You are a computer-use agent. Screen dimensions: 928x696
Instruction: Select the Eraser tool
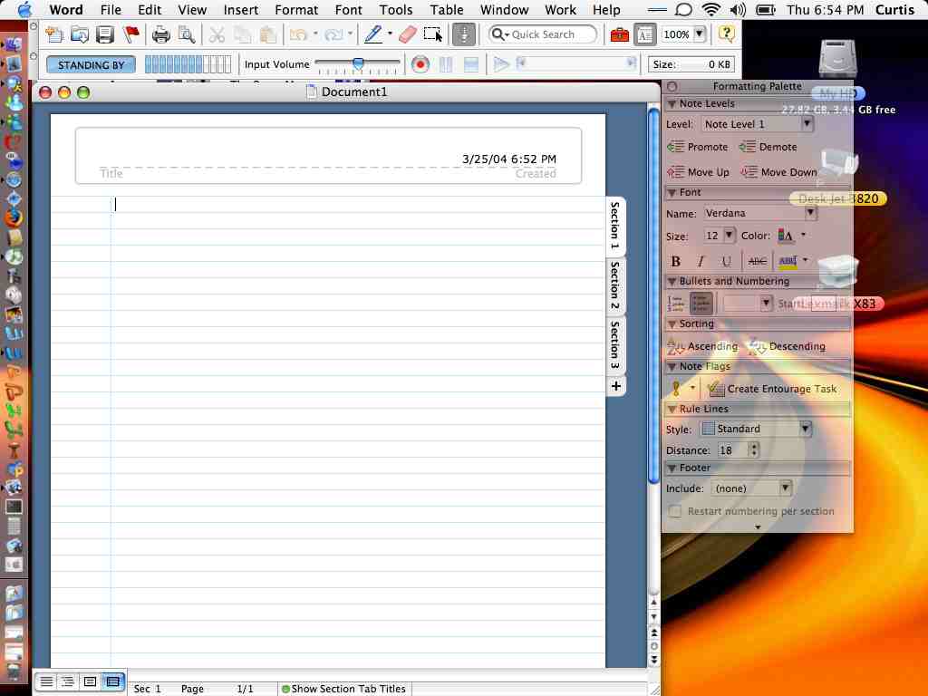click(x=408, y=35)
